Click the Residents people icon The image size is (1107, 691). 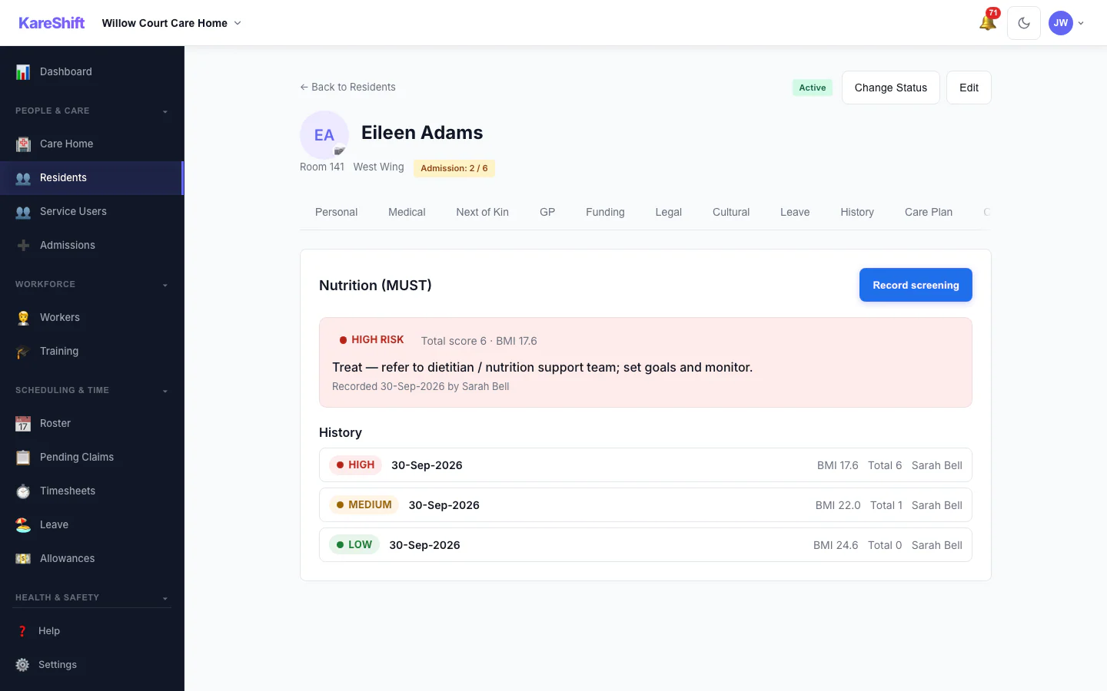click(x=23, y=178)
